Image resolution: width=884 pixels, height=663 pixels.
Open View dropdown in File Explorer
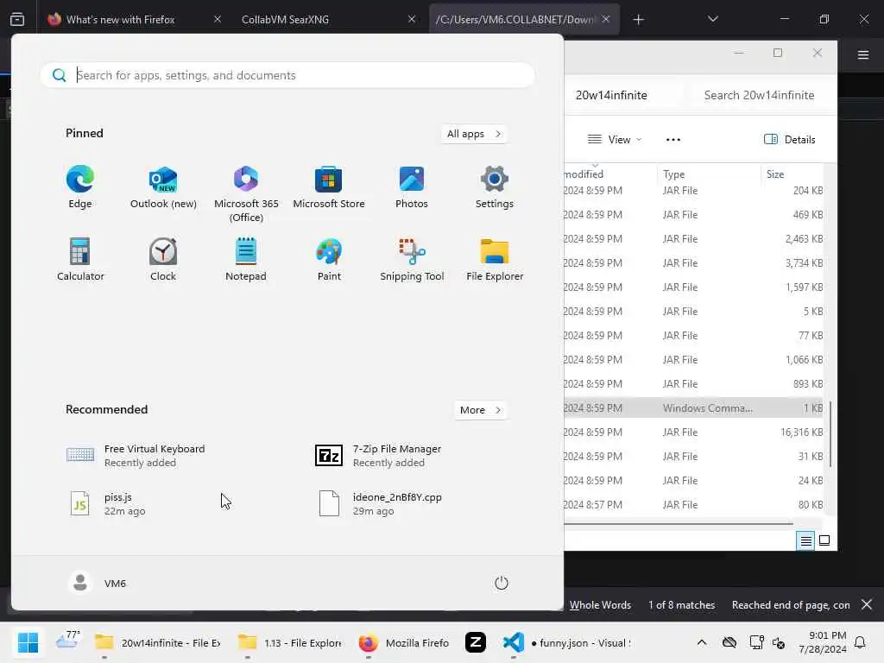[615, 139]
